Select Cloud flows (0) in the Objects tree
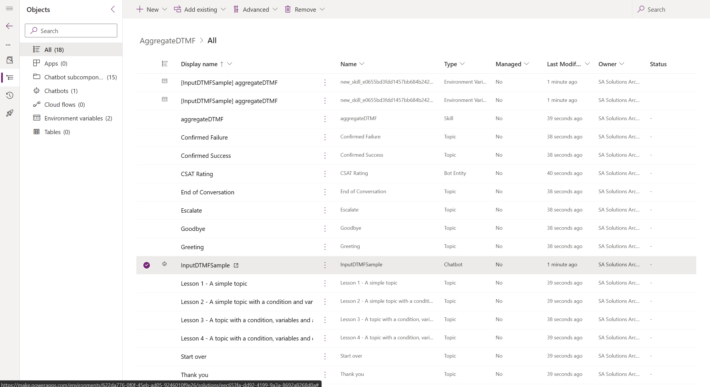 click(71, 104)
